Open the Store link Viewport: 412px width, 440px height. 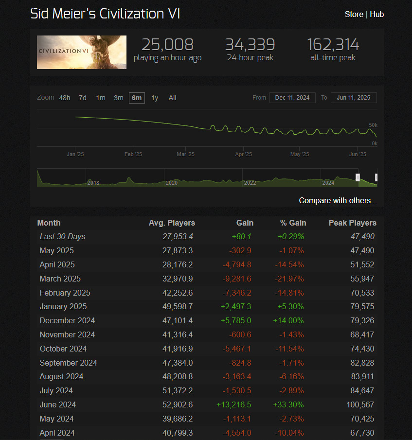(354, 14)
